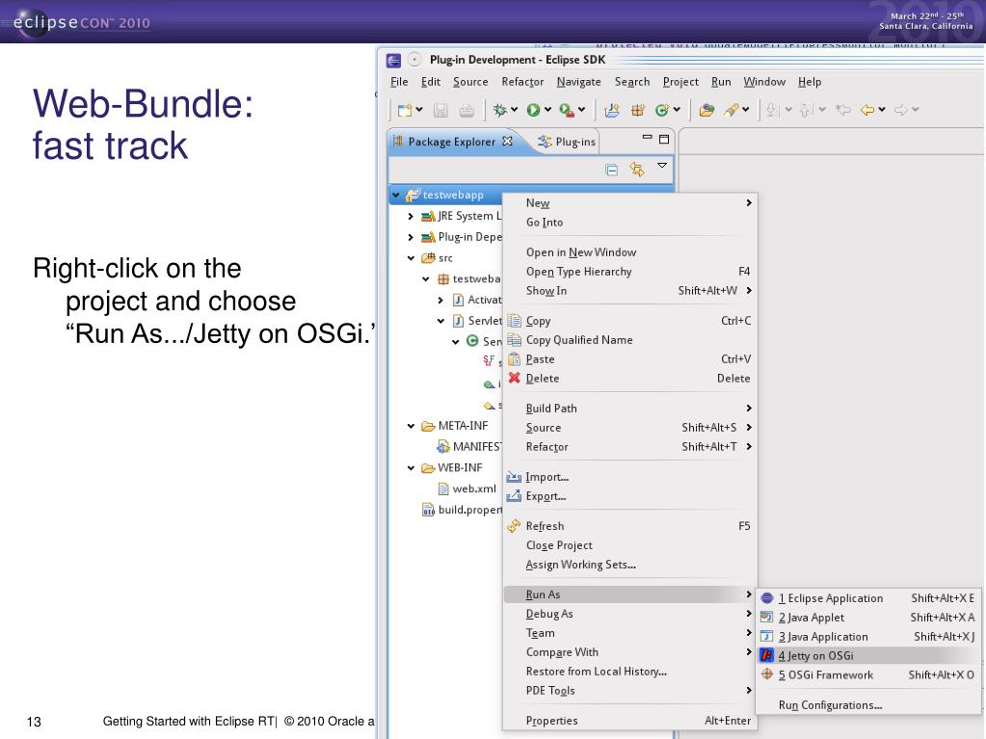Click the Print icon in the toolbar
The width and height of the screenshot is (986, 739).
click(466, 110)
